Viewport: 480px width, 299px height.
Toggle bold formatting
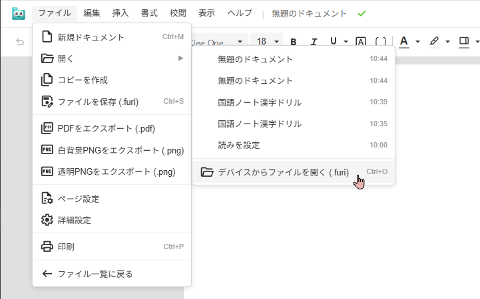pos(294,42)
